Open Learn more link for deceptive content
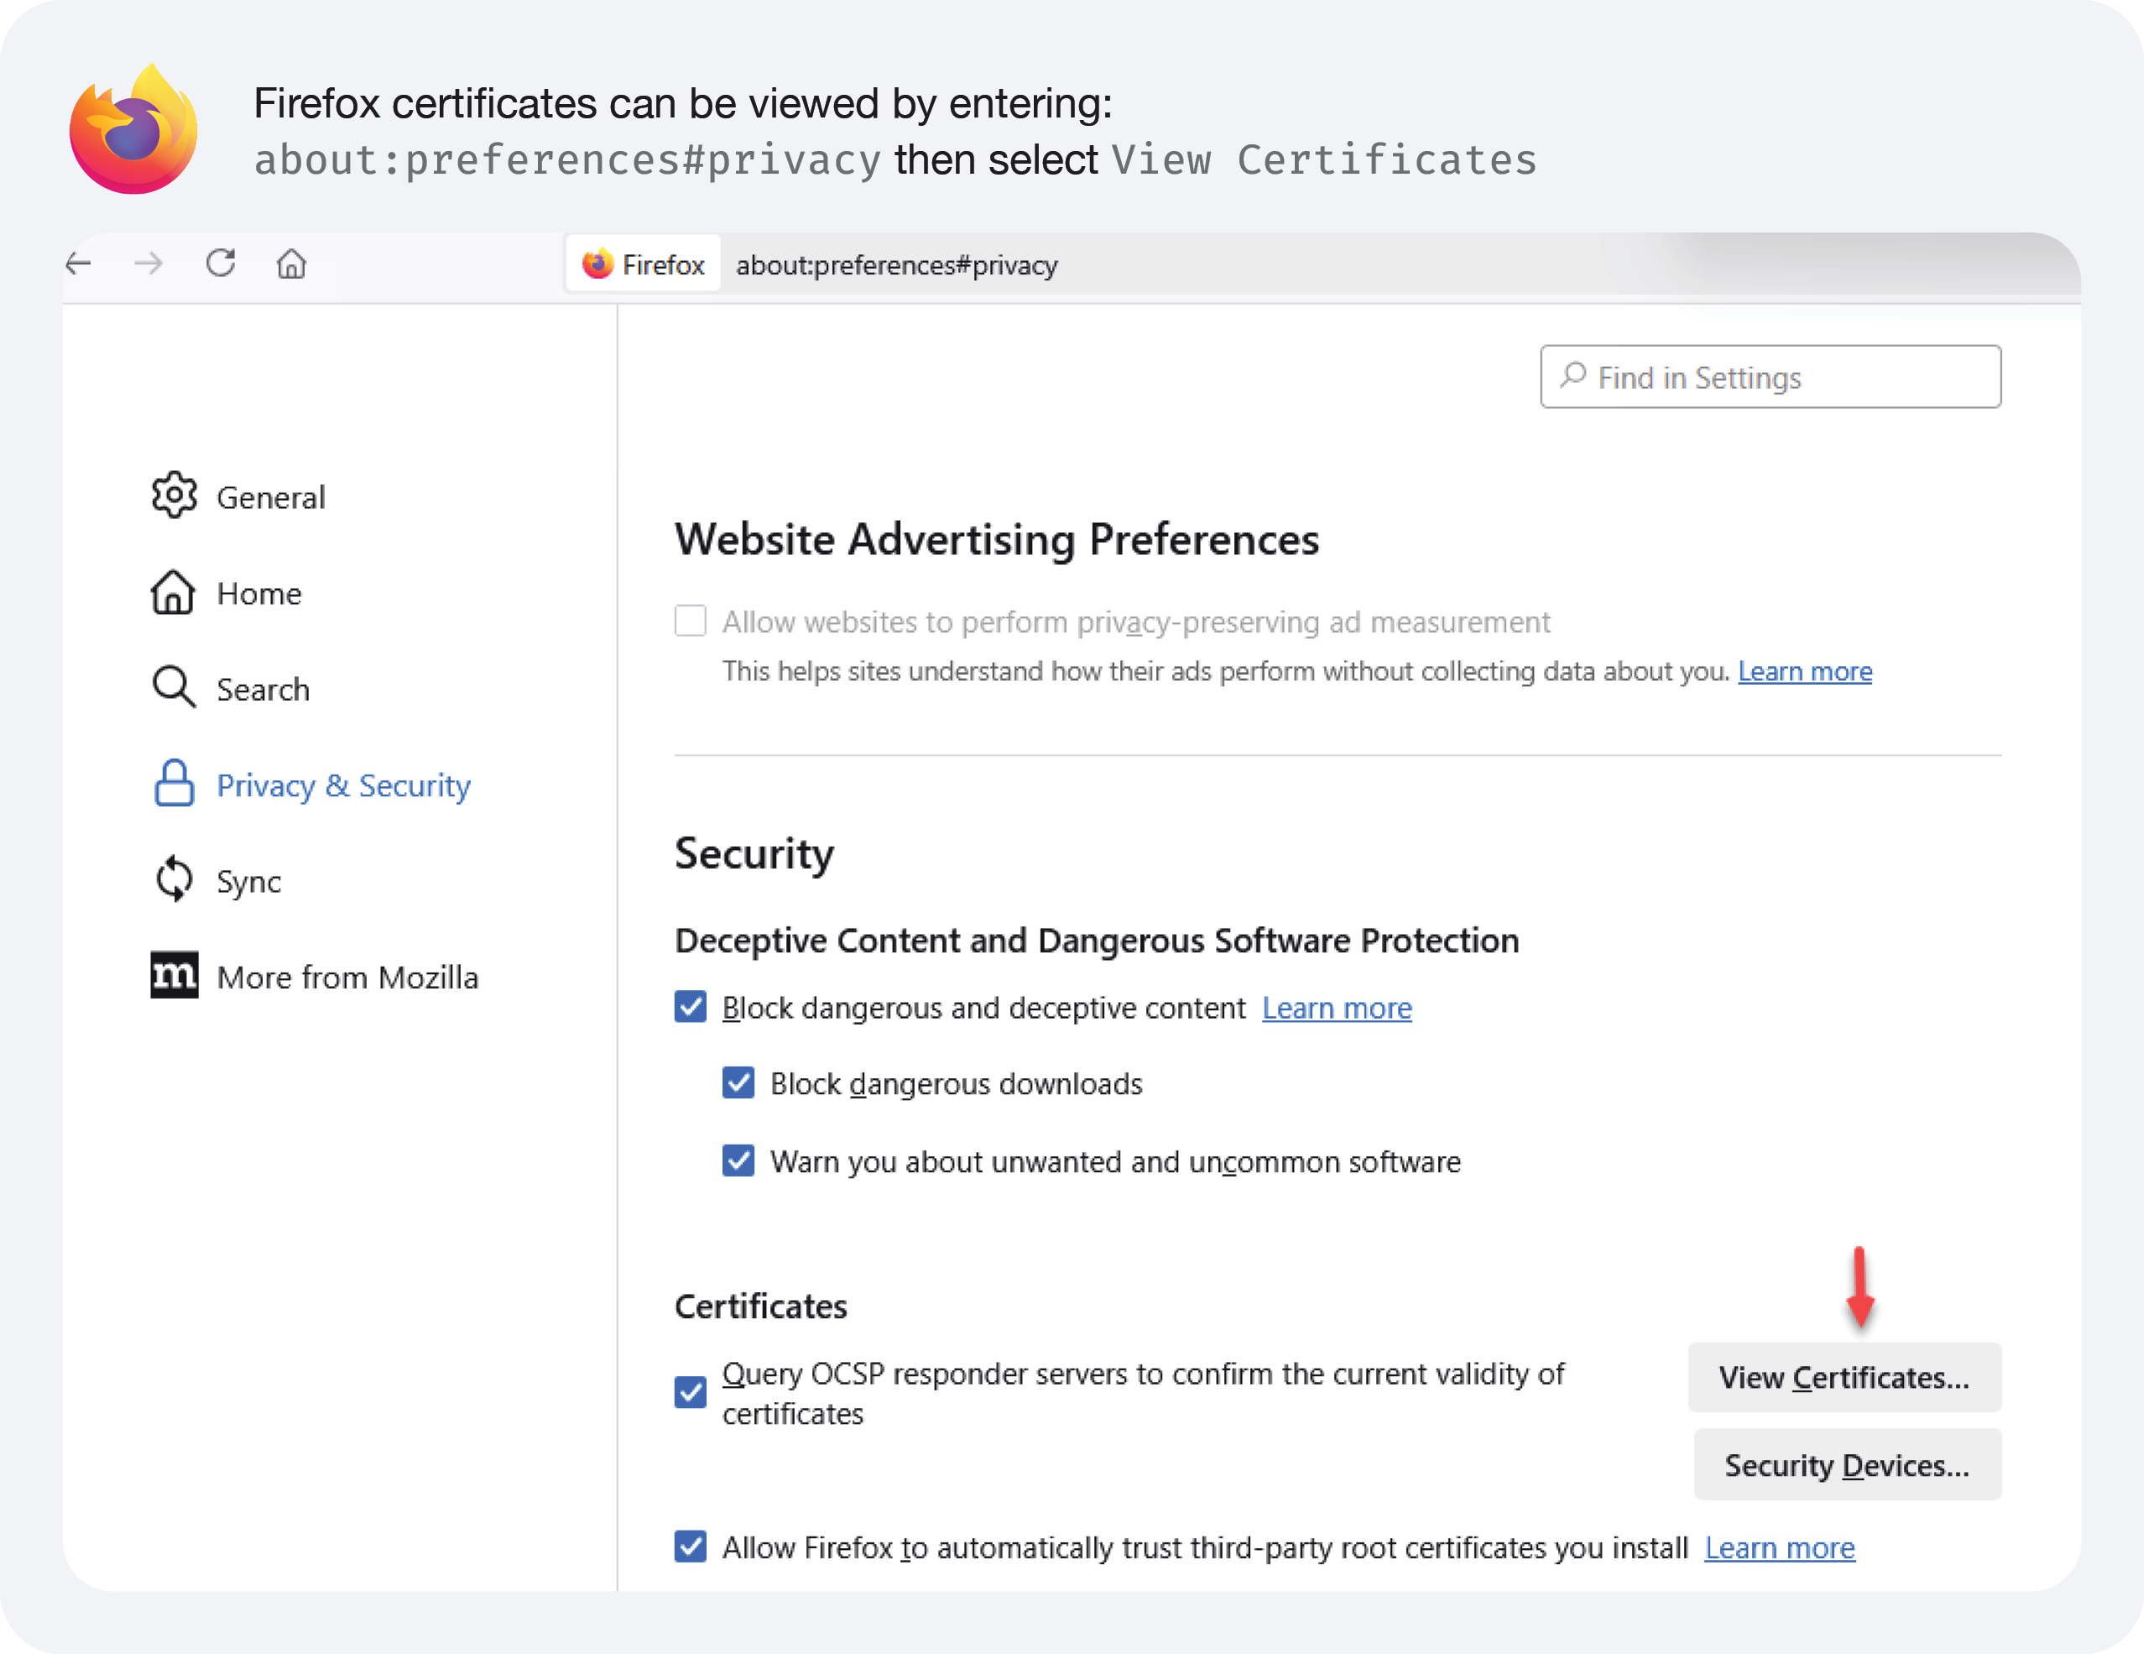This screenshot has width=2144, height=1654. tap(1337, 1008)
